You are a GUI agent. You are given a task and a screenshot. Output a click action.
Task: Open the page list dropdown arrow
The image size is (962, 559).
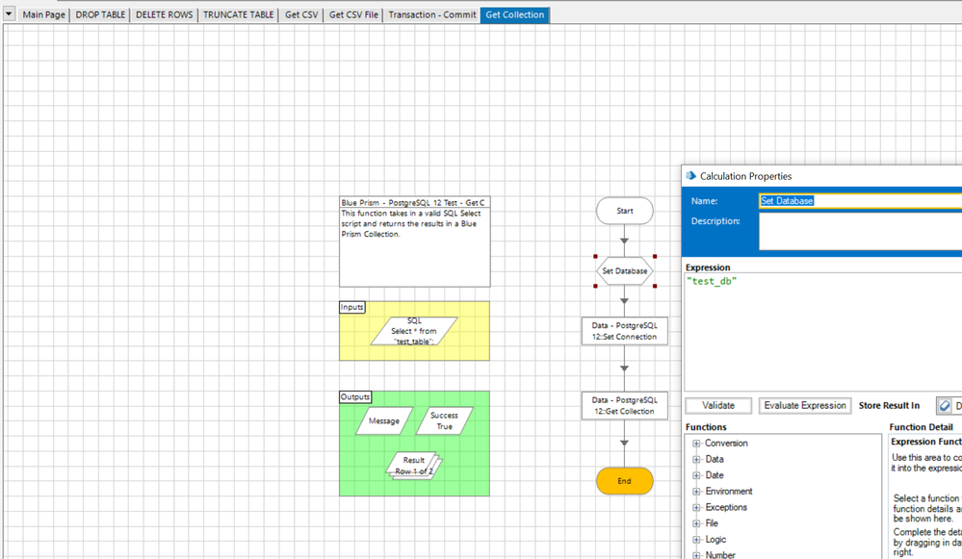10,14
